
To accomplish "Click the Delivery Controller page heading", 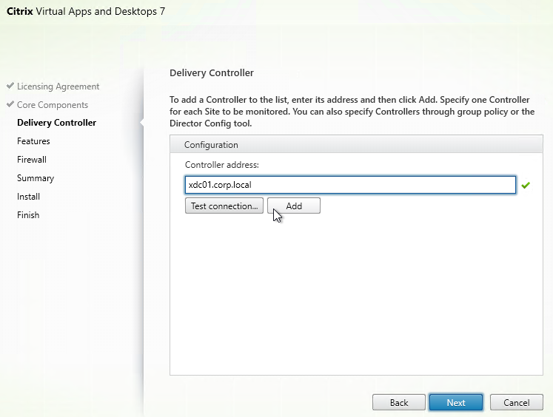I will [212, 73].
